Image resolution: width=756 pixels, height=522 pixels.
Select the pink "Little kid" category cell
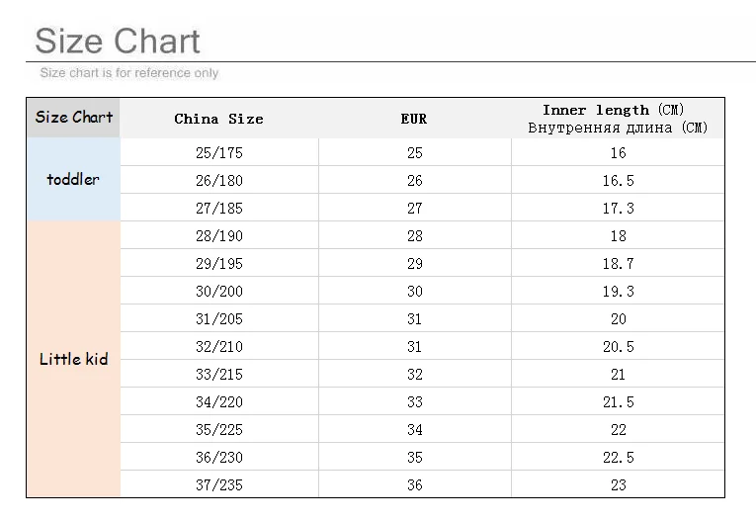(x=73, y=359)
